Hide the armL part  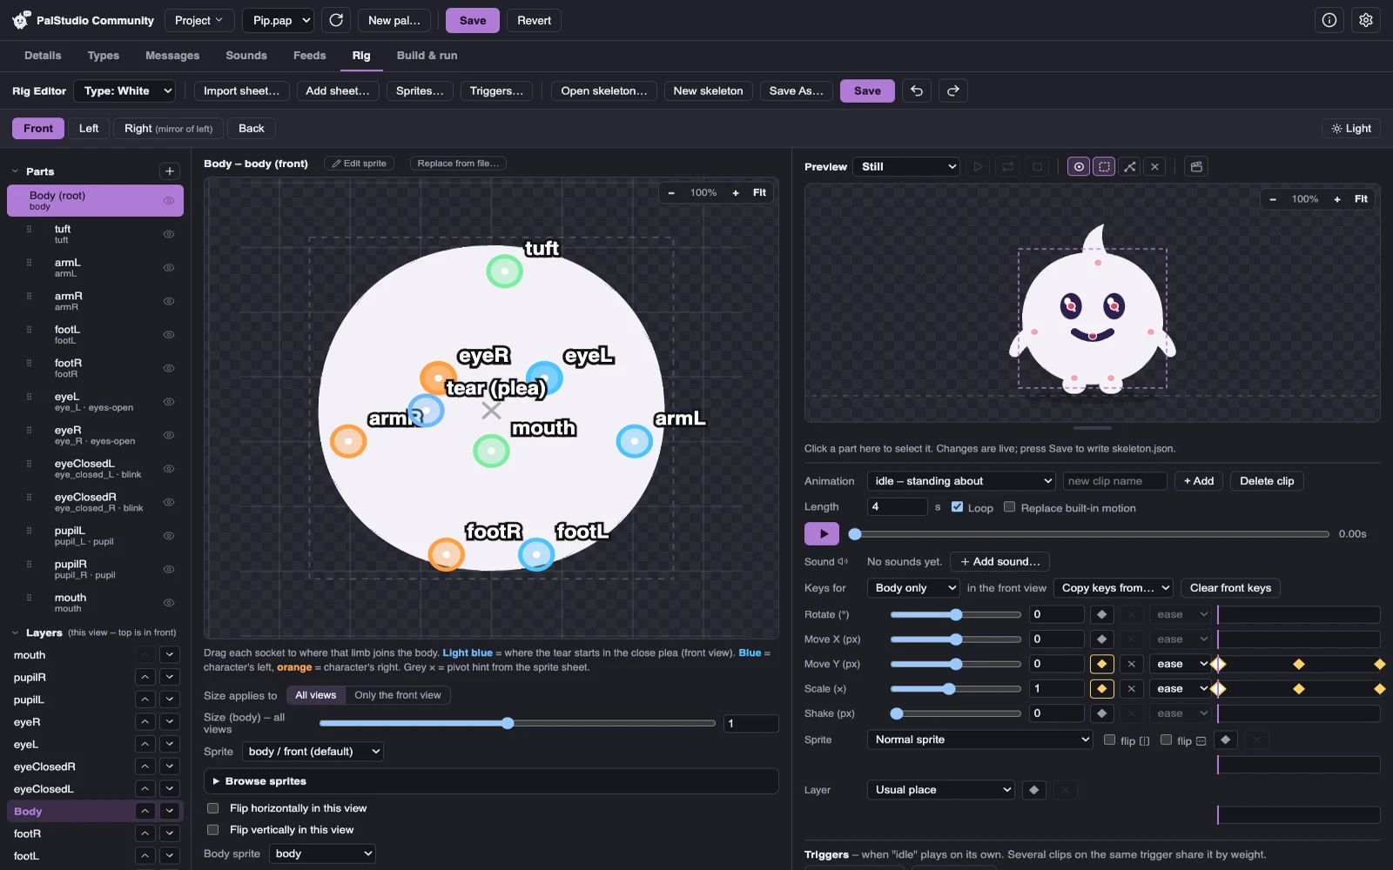pos(169,268)
